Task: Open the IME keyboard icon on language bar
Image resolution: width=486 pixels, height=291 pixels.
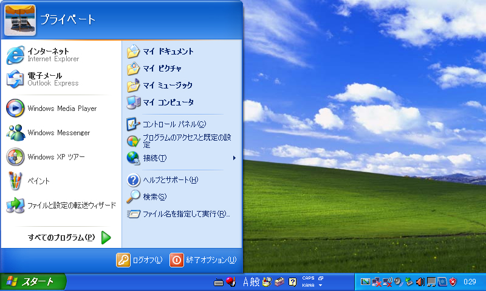Action: (219, 282)
